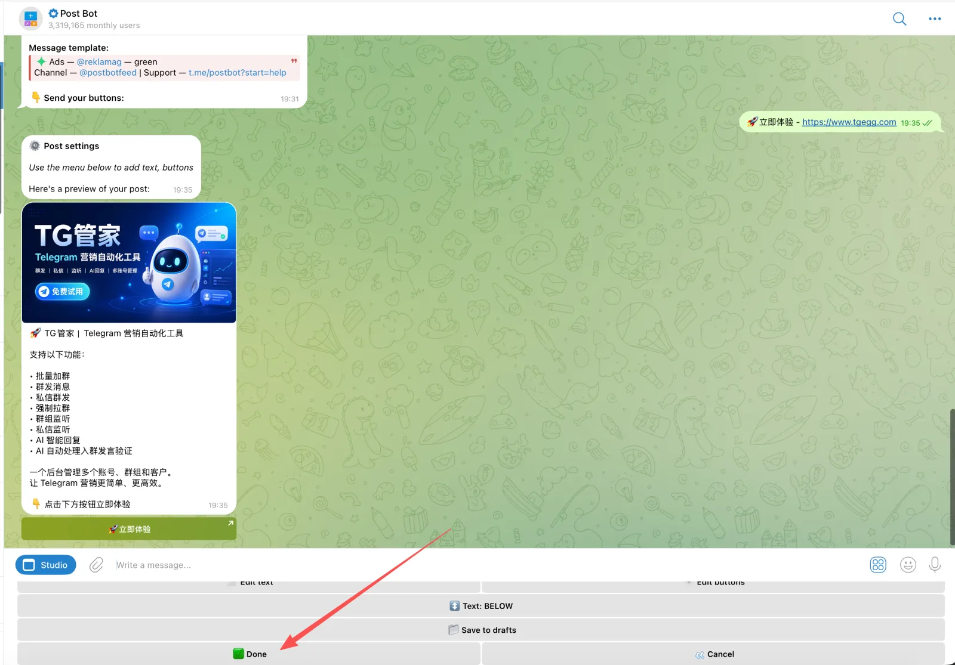Click the Message template: label
955x665 pixels.
point(69,48)
